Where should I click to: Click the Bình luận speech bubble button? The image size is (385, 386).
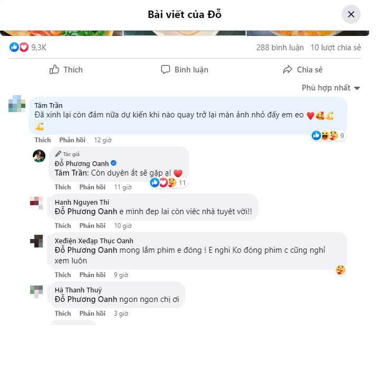click(x=184, y=70)
